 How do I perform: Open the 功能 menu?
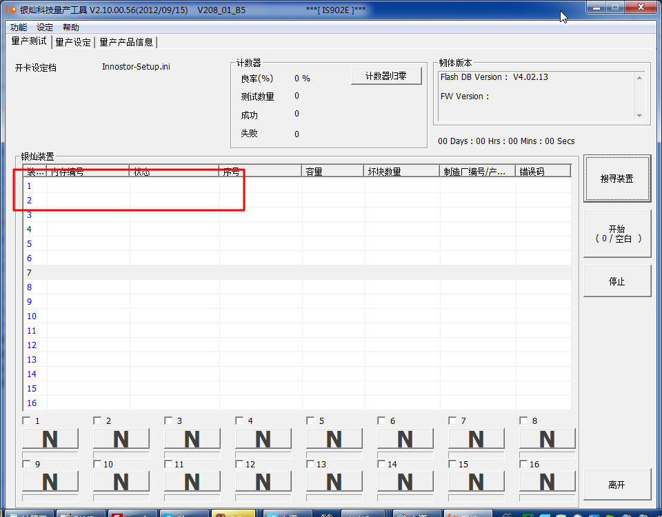pos(19,28)
